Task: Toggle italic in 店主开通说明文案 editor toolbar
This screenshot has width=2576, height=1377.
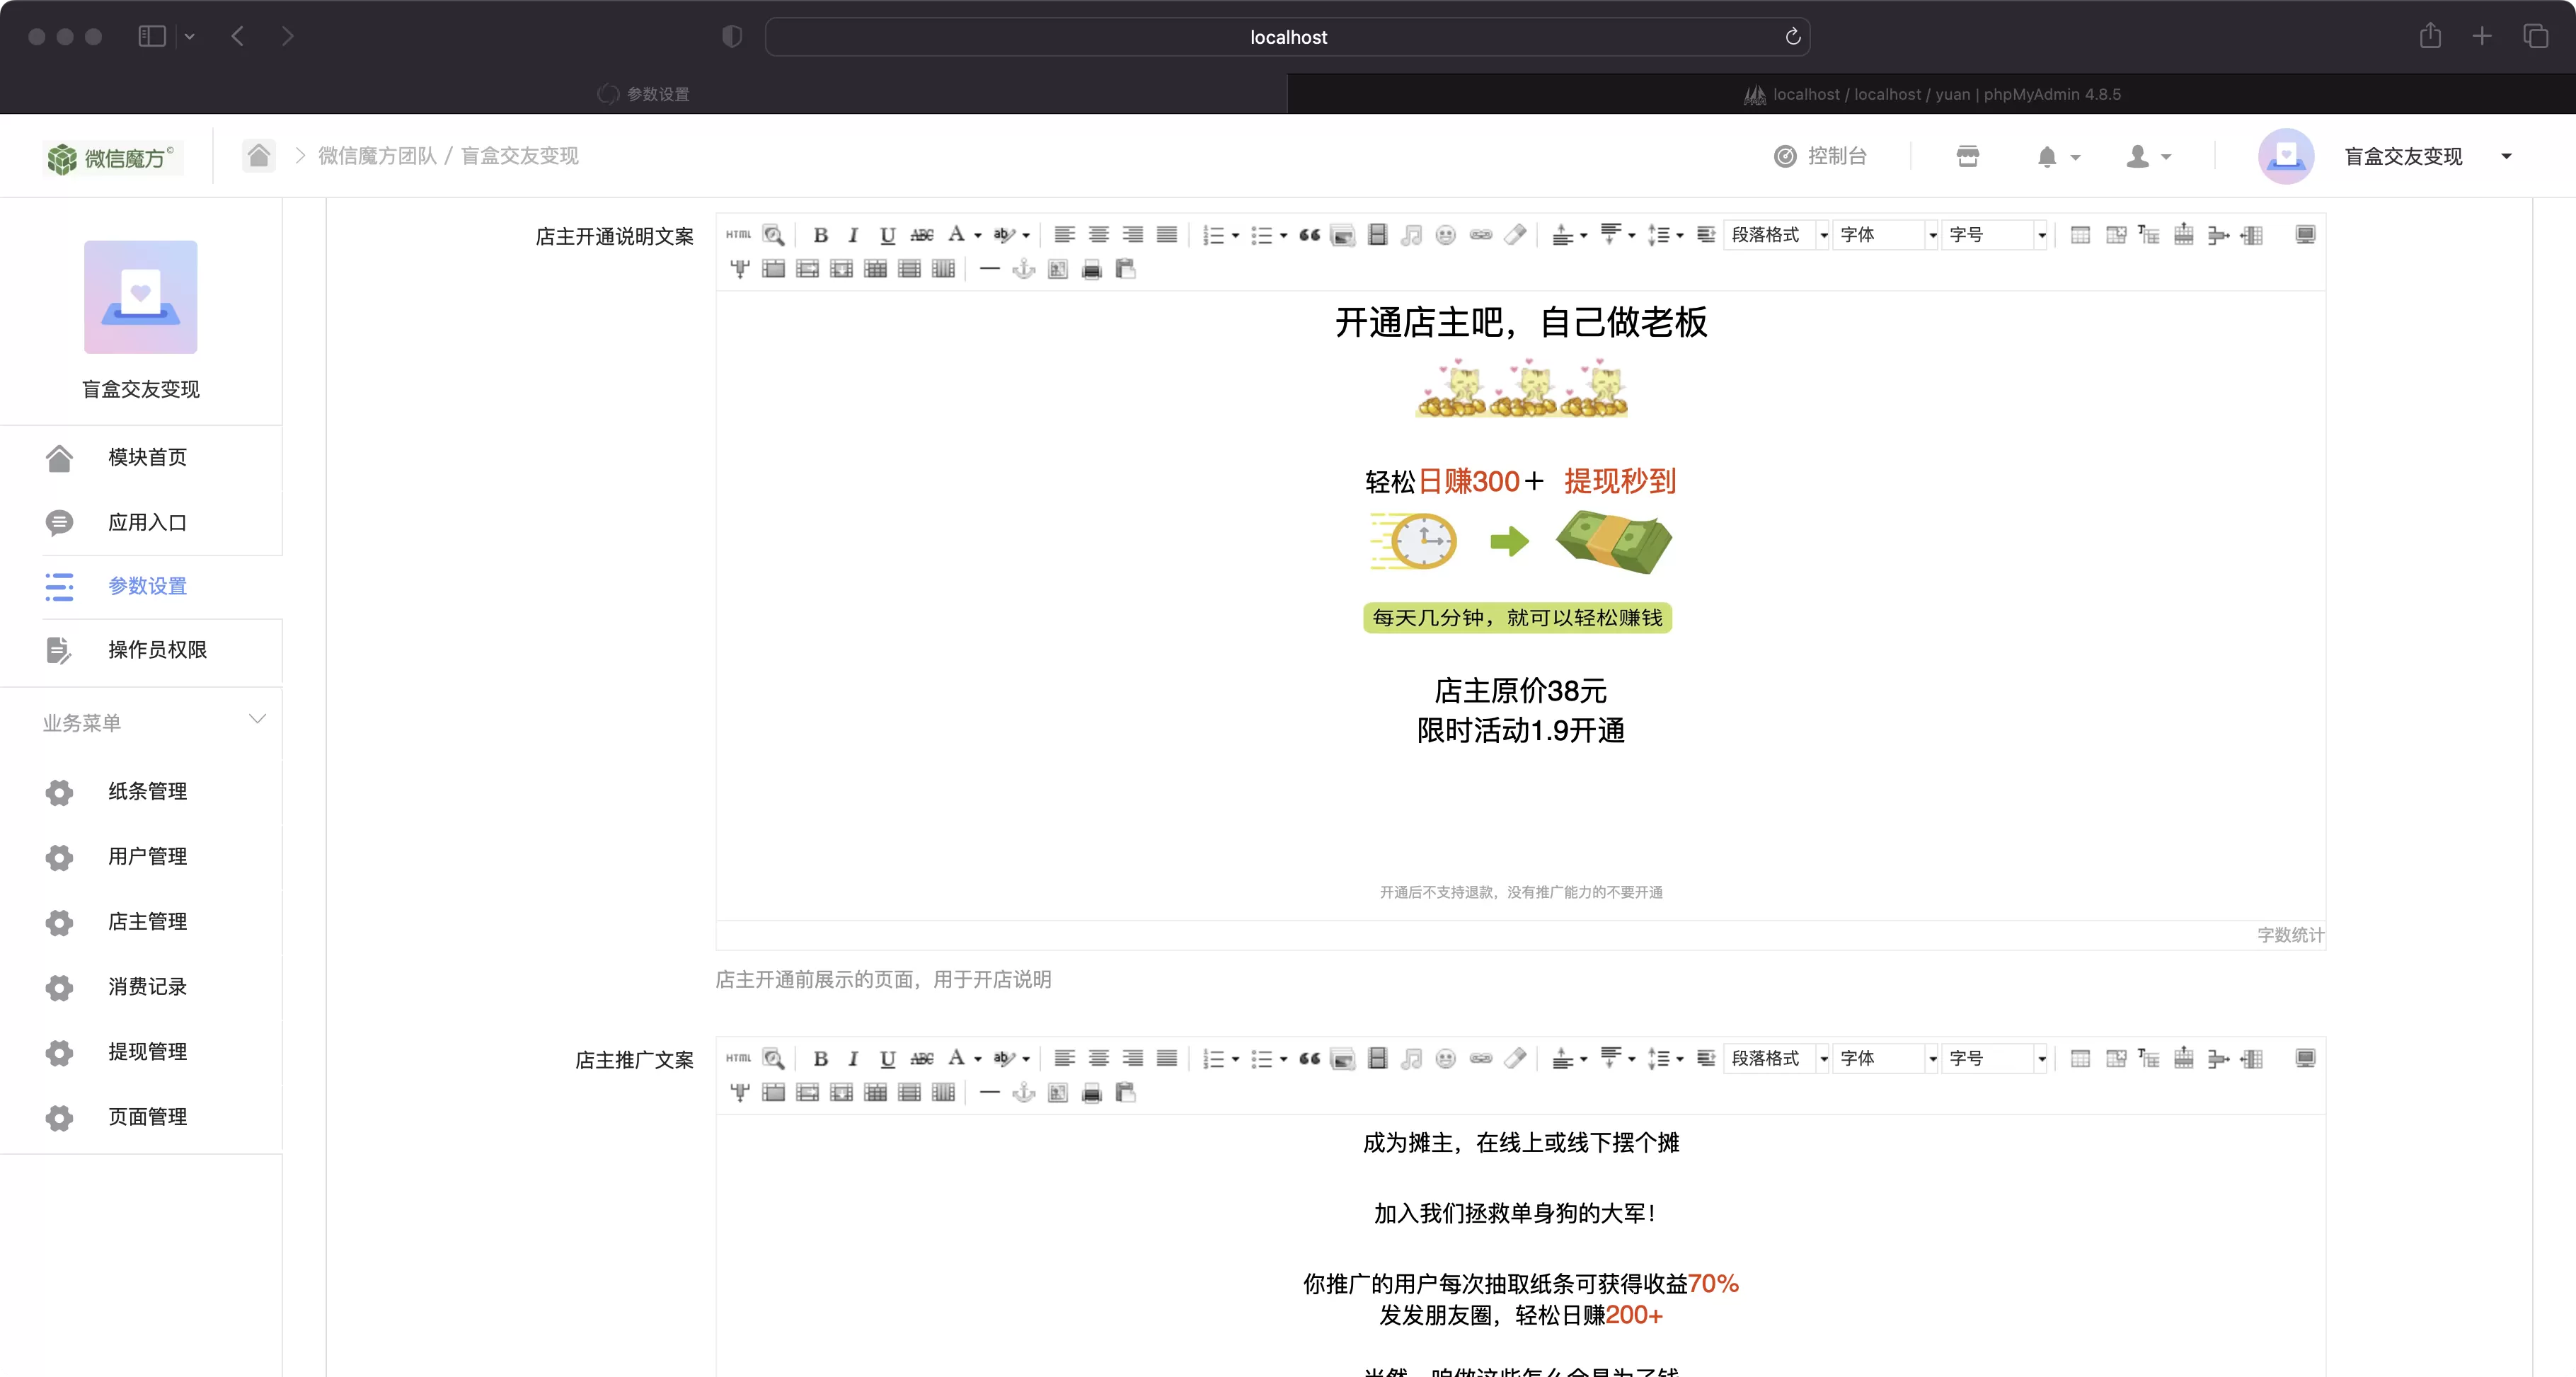Action: point(853,235)
